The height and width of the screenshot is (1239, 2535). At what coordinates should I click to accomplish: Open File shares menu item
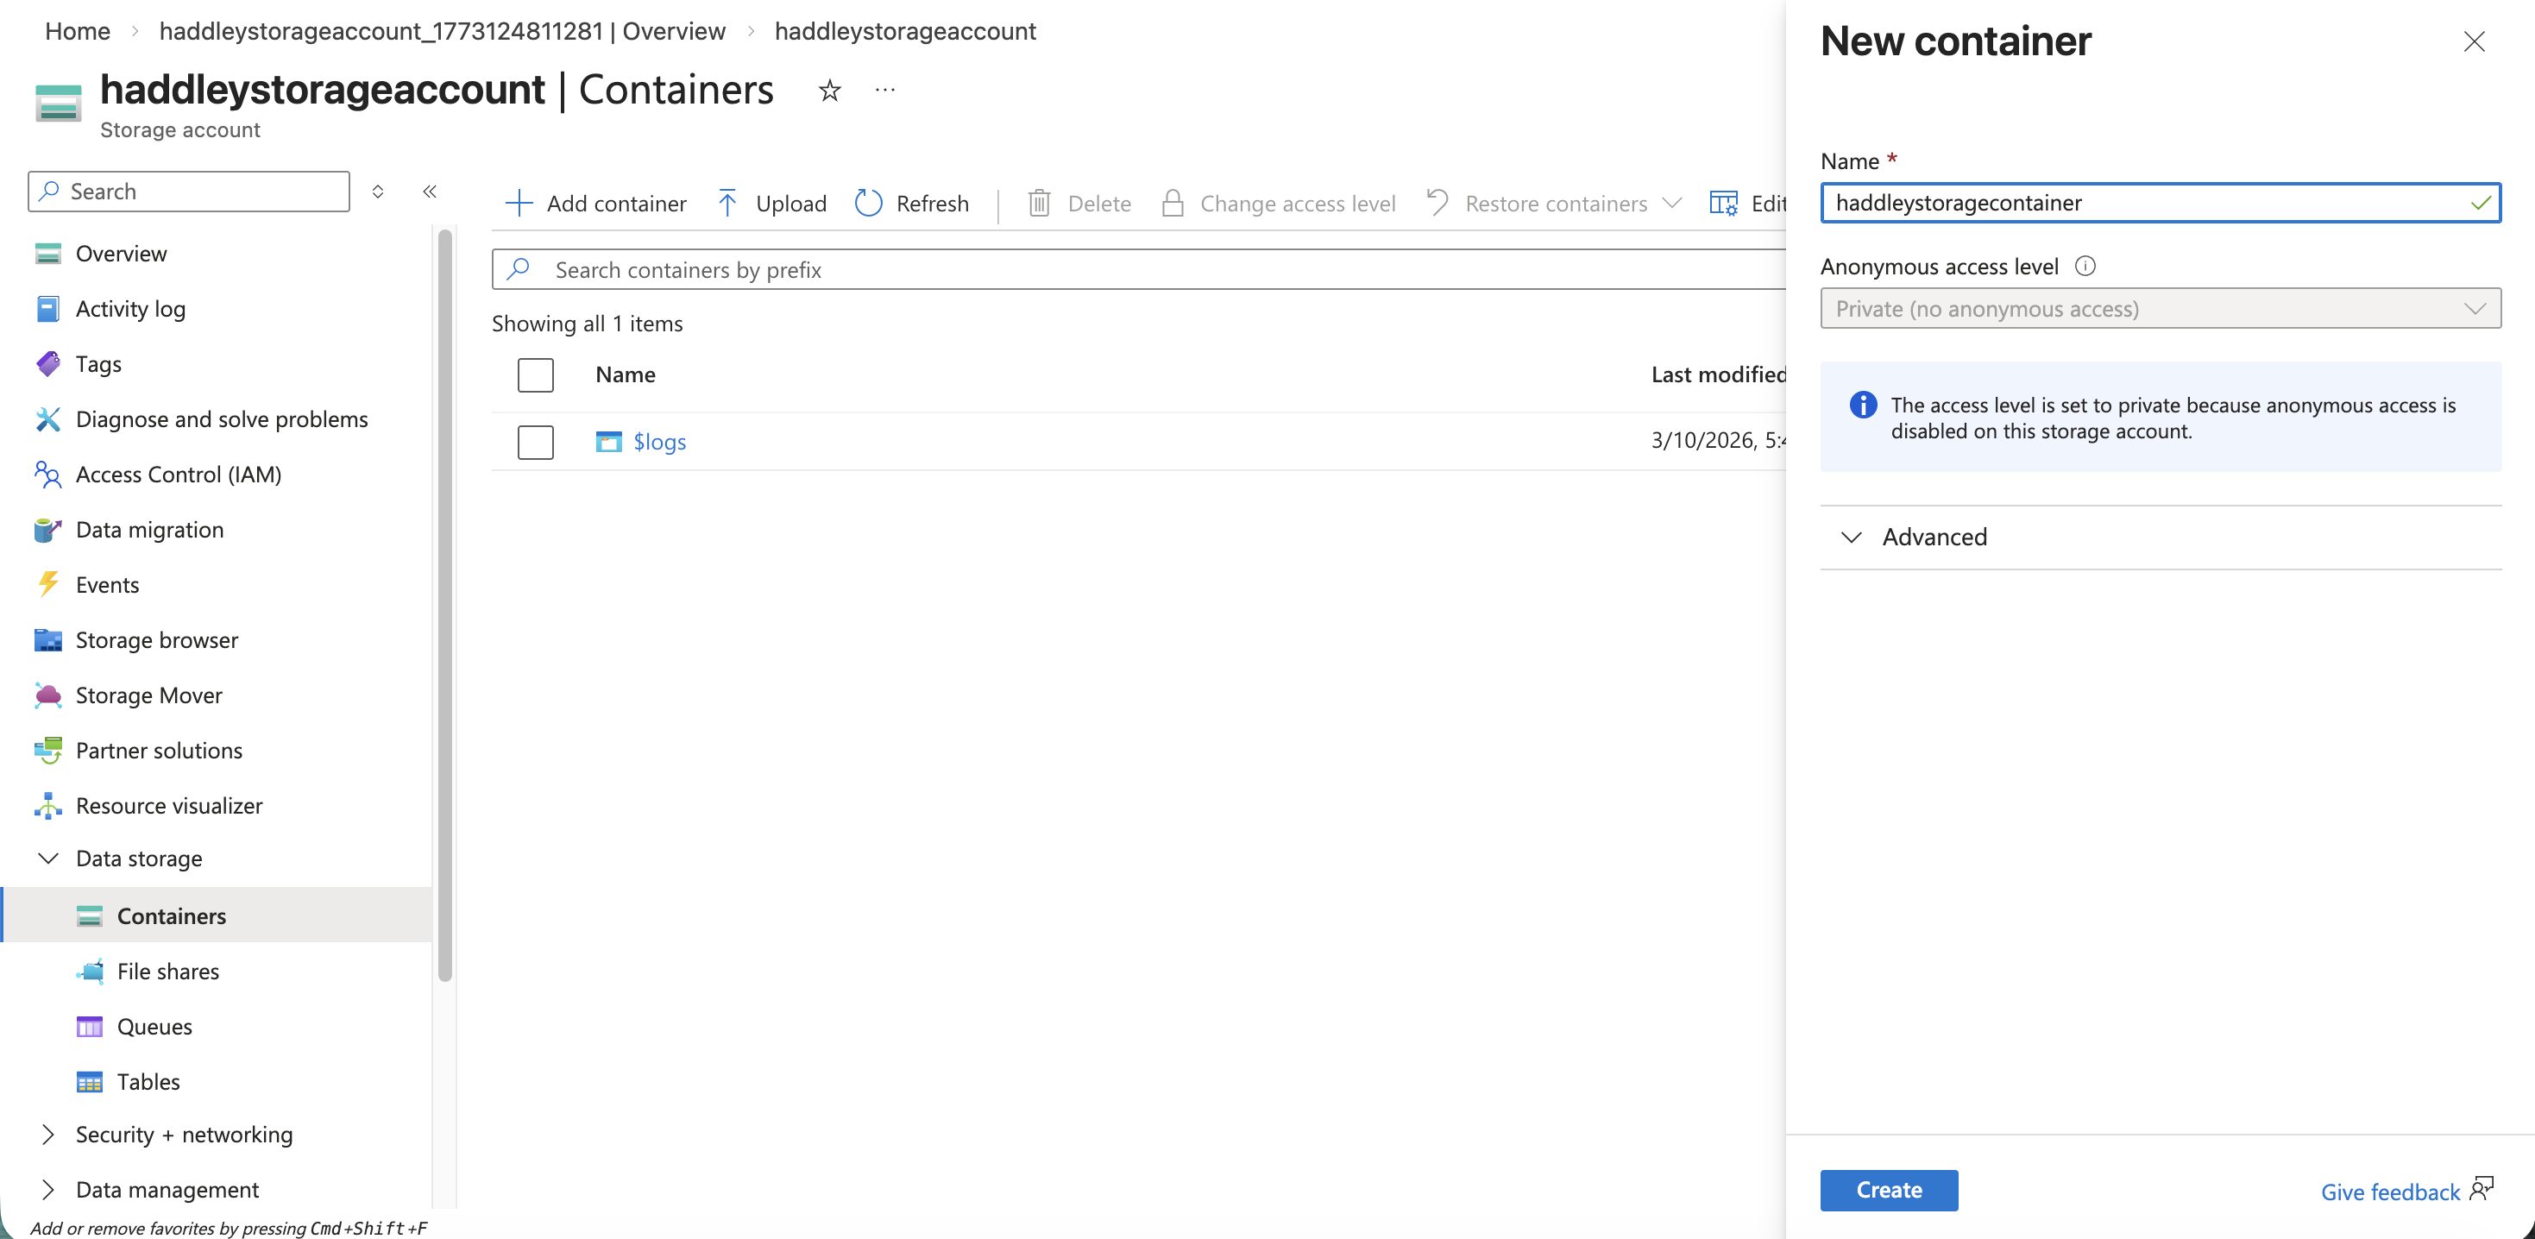pyautogui.click(x=168, y=972)
